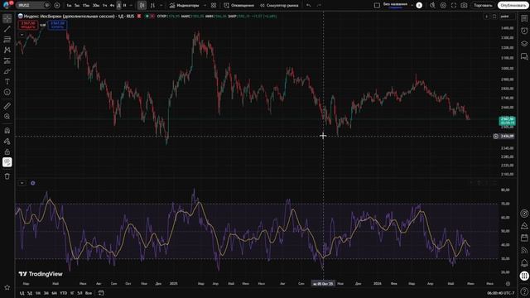Click the red sell price button
This screenshot has height=298, width=530.
(28, 25)
